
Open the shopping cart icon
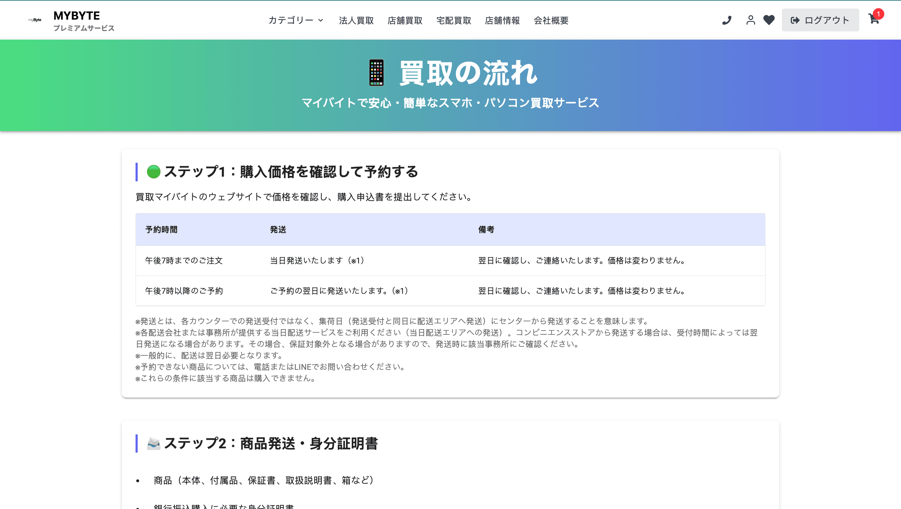coord(873,19)
